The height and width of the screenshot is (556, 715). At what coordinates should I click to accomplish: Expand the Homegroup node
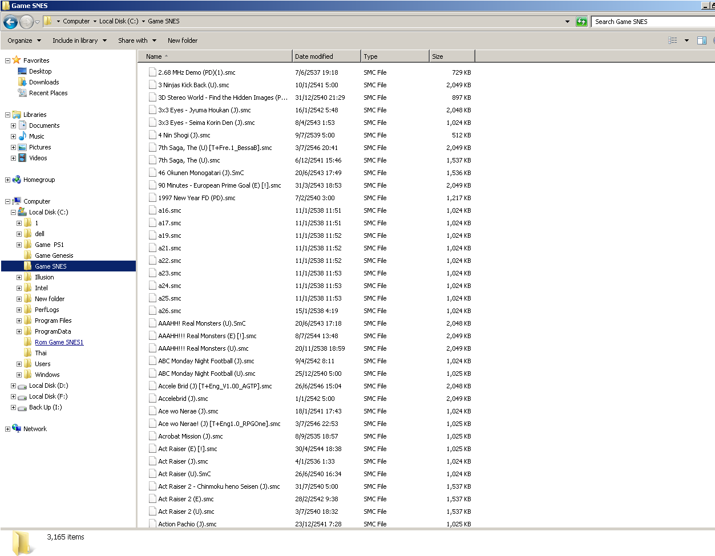(7, 180)
